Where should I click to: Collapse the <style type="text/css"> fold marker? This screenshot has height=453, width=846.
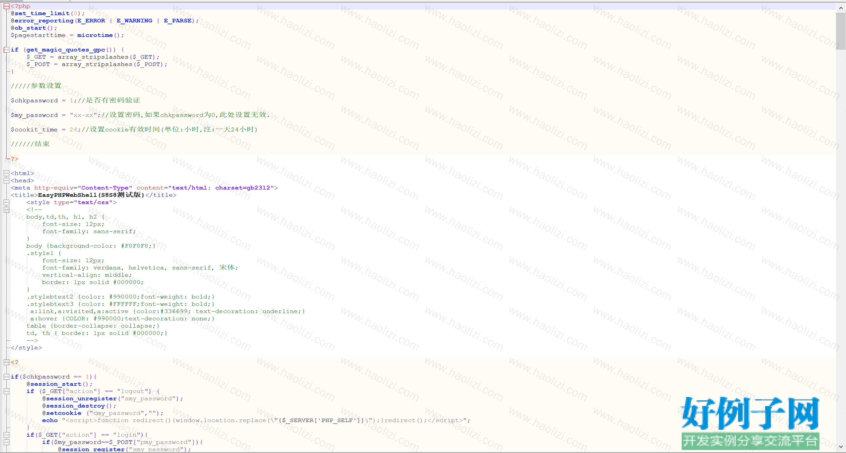[6, 202]
